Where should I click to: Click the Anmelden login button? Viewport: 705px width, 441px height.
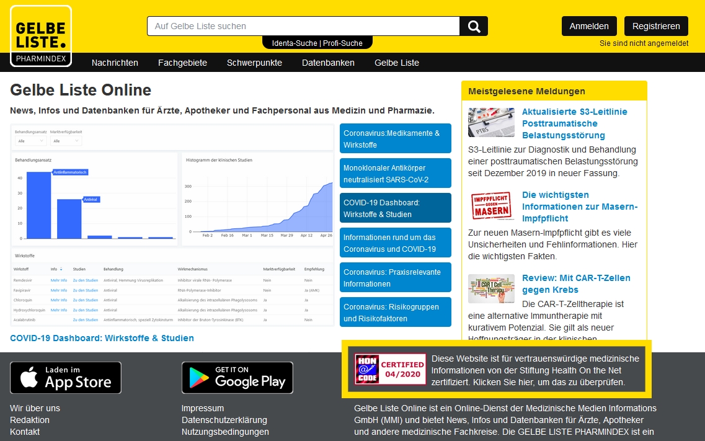(589, 26)
